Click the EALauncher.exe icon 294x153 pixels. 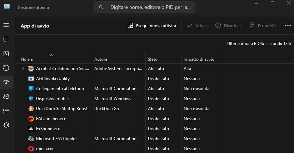tap(31, 119)
